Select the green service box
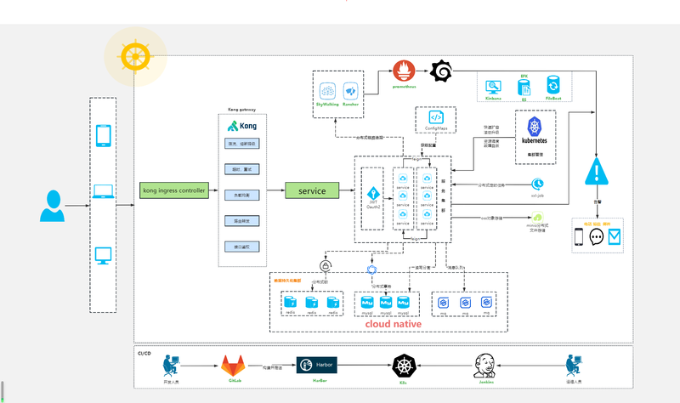Image resolution: width=680 pixels, height=403 pixels. [312, 190]
